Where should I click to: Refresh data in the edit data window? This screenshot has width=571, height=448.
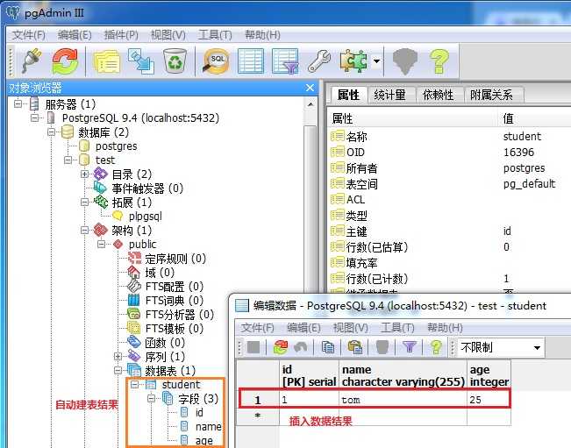[281, 347]
